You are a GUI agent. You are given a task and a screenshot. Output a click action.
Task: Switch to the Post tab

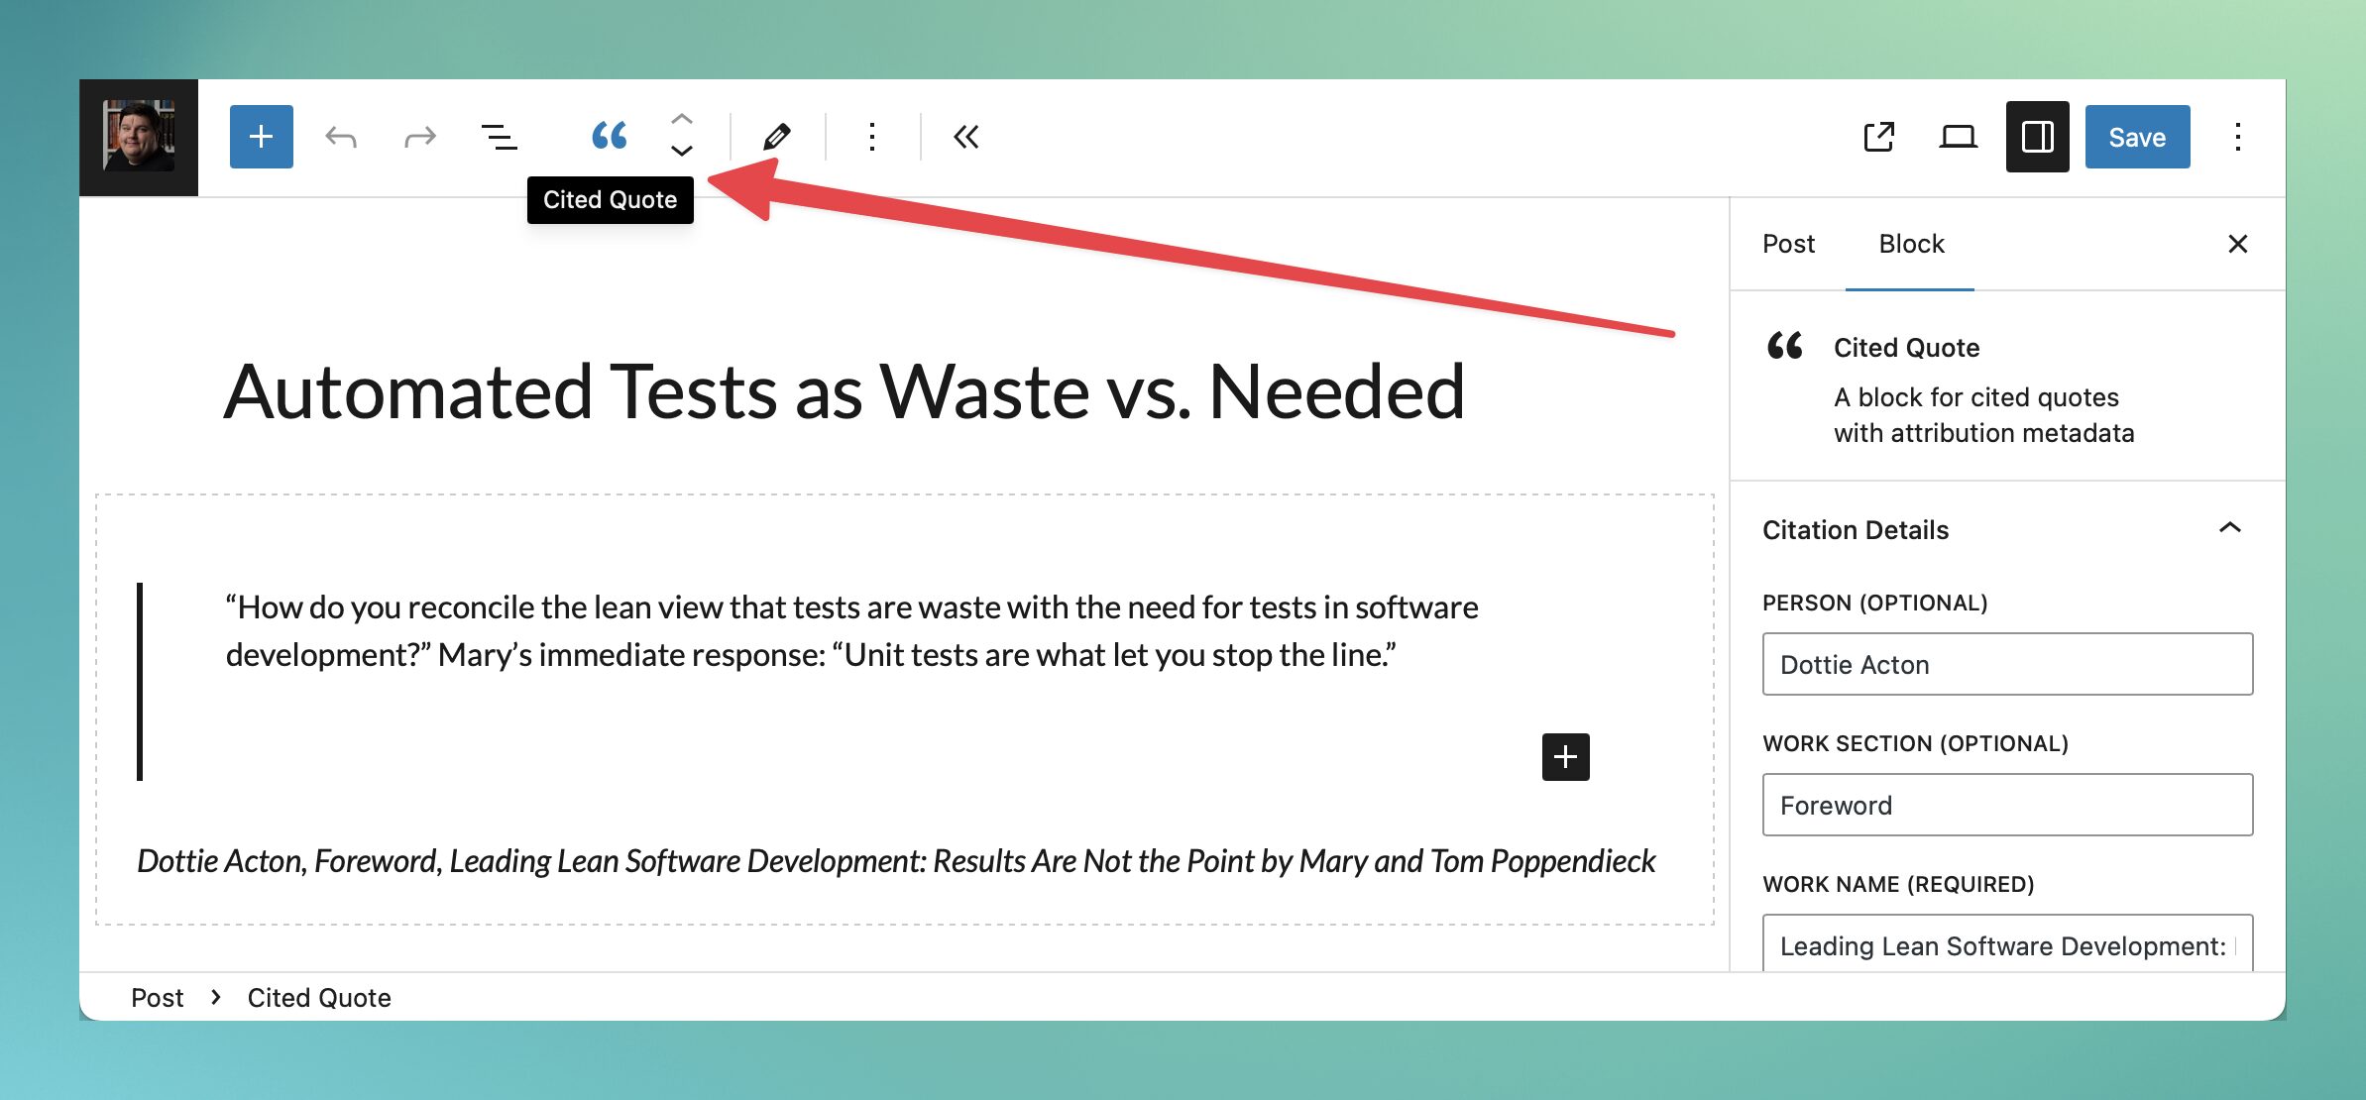click(x=1788, y=244)
